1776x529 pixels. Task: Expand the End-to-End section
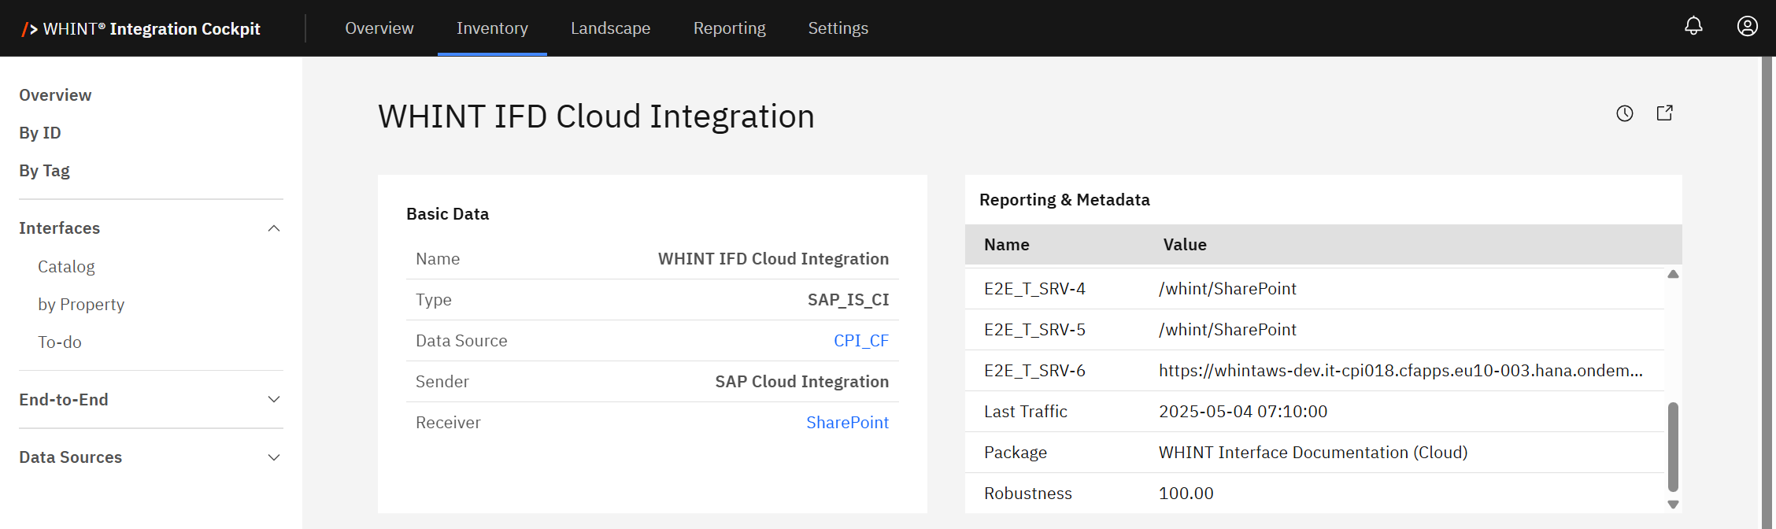tap(274, 400)
